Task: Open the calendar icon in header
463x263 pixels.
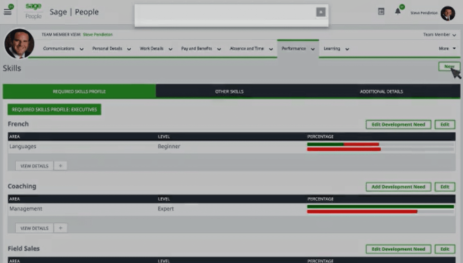Action: (x=381, y=12)
